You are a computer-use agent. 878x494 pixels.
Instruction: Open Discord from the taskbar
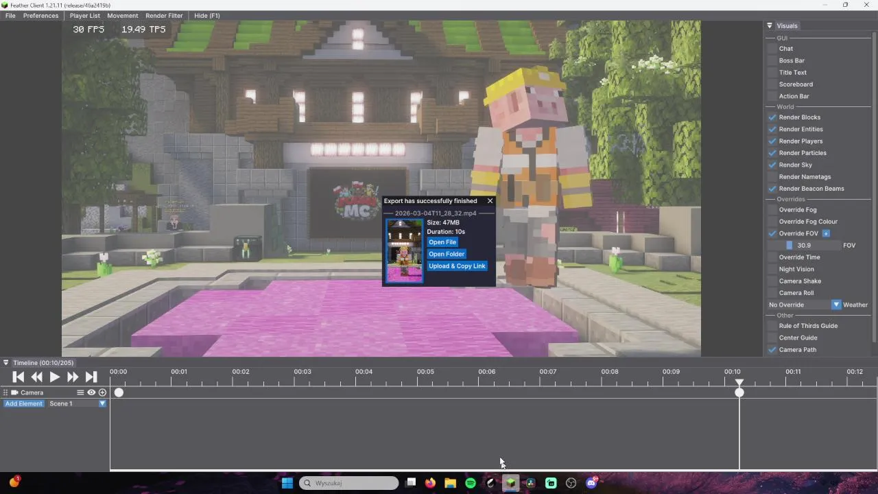coord(591,483)
